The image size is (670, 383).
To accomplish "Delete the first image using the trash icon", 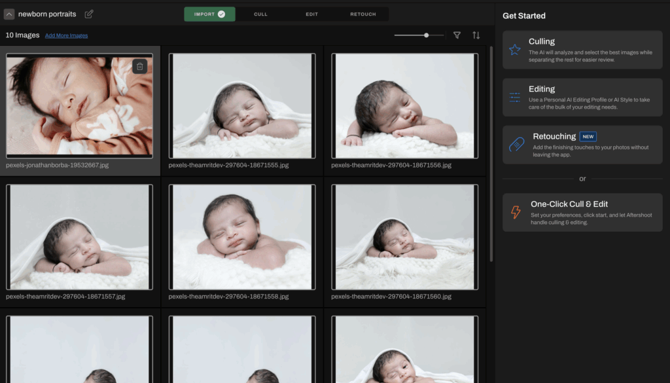I will tap(140, 65).
